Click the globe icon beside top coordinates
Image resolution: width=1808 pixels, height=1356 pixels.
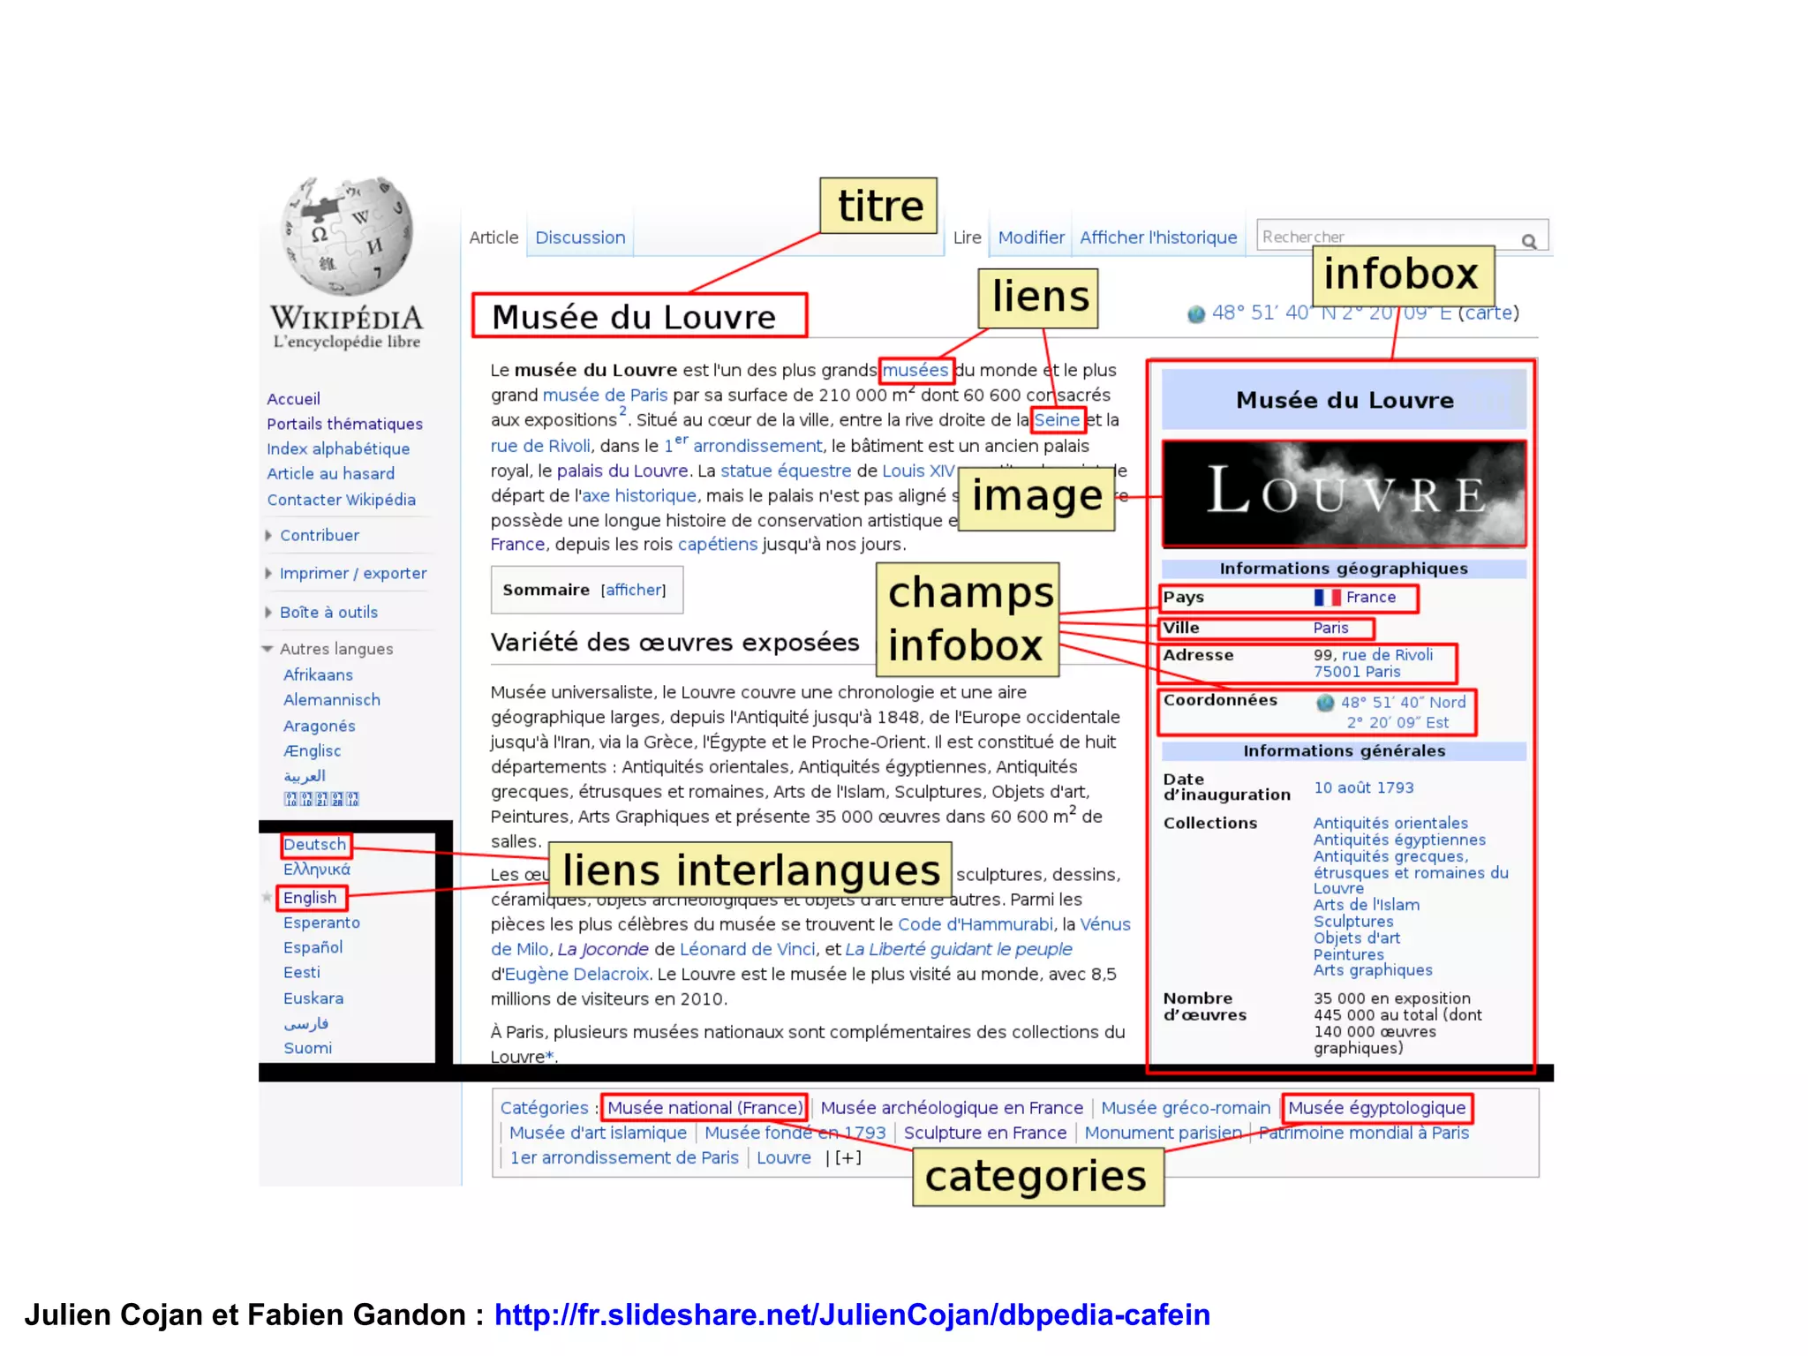pos(1196,313)
